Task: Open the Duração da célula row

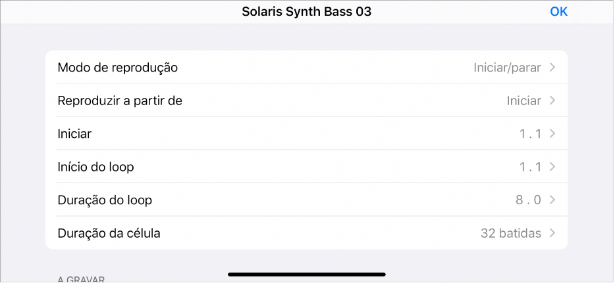Action: [x=109, y=233]
